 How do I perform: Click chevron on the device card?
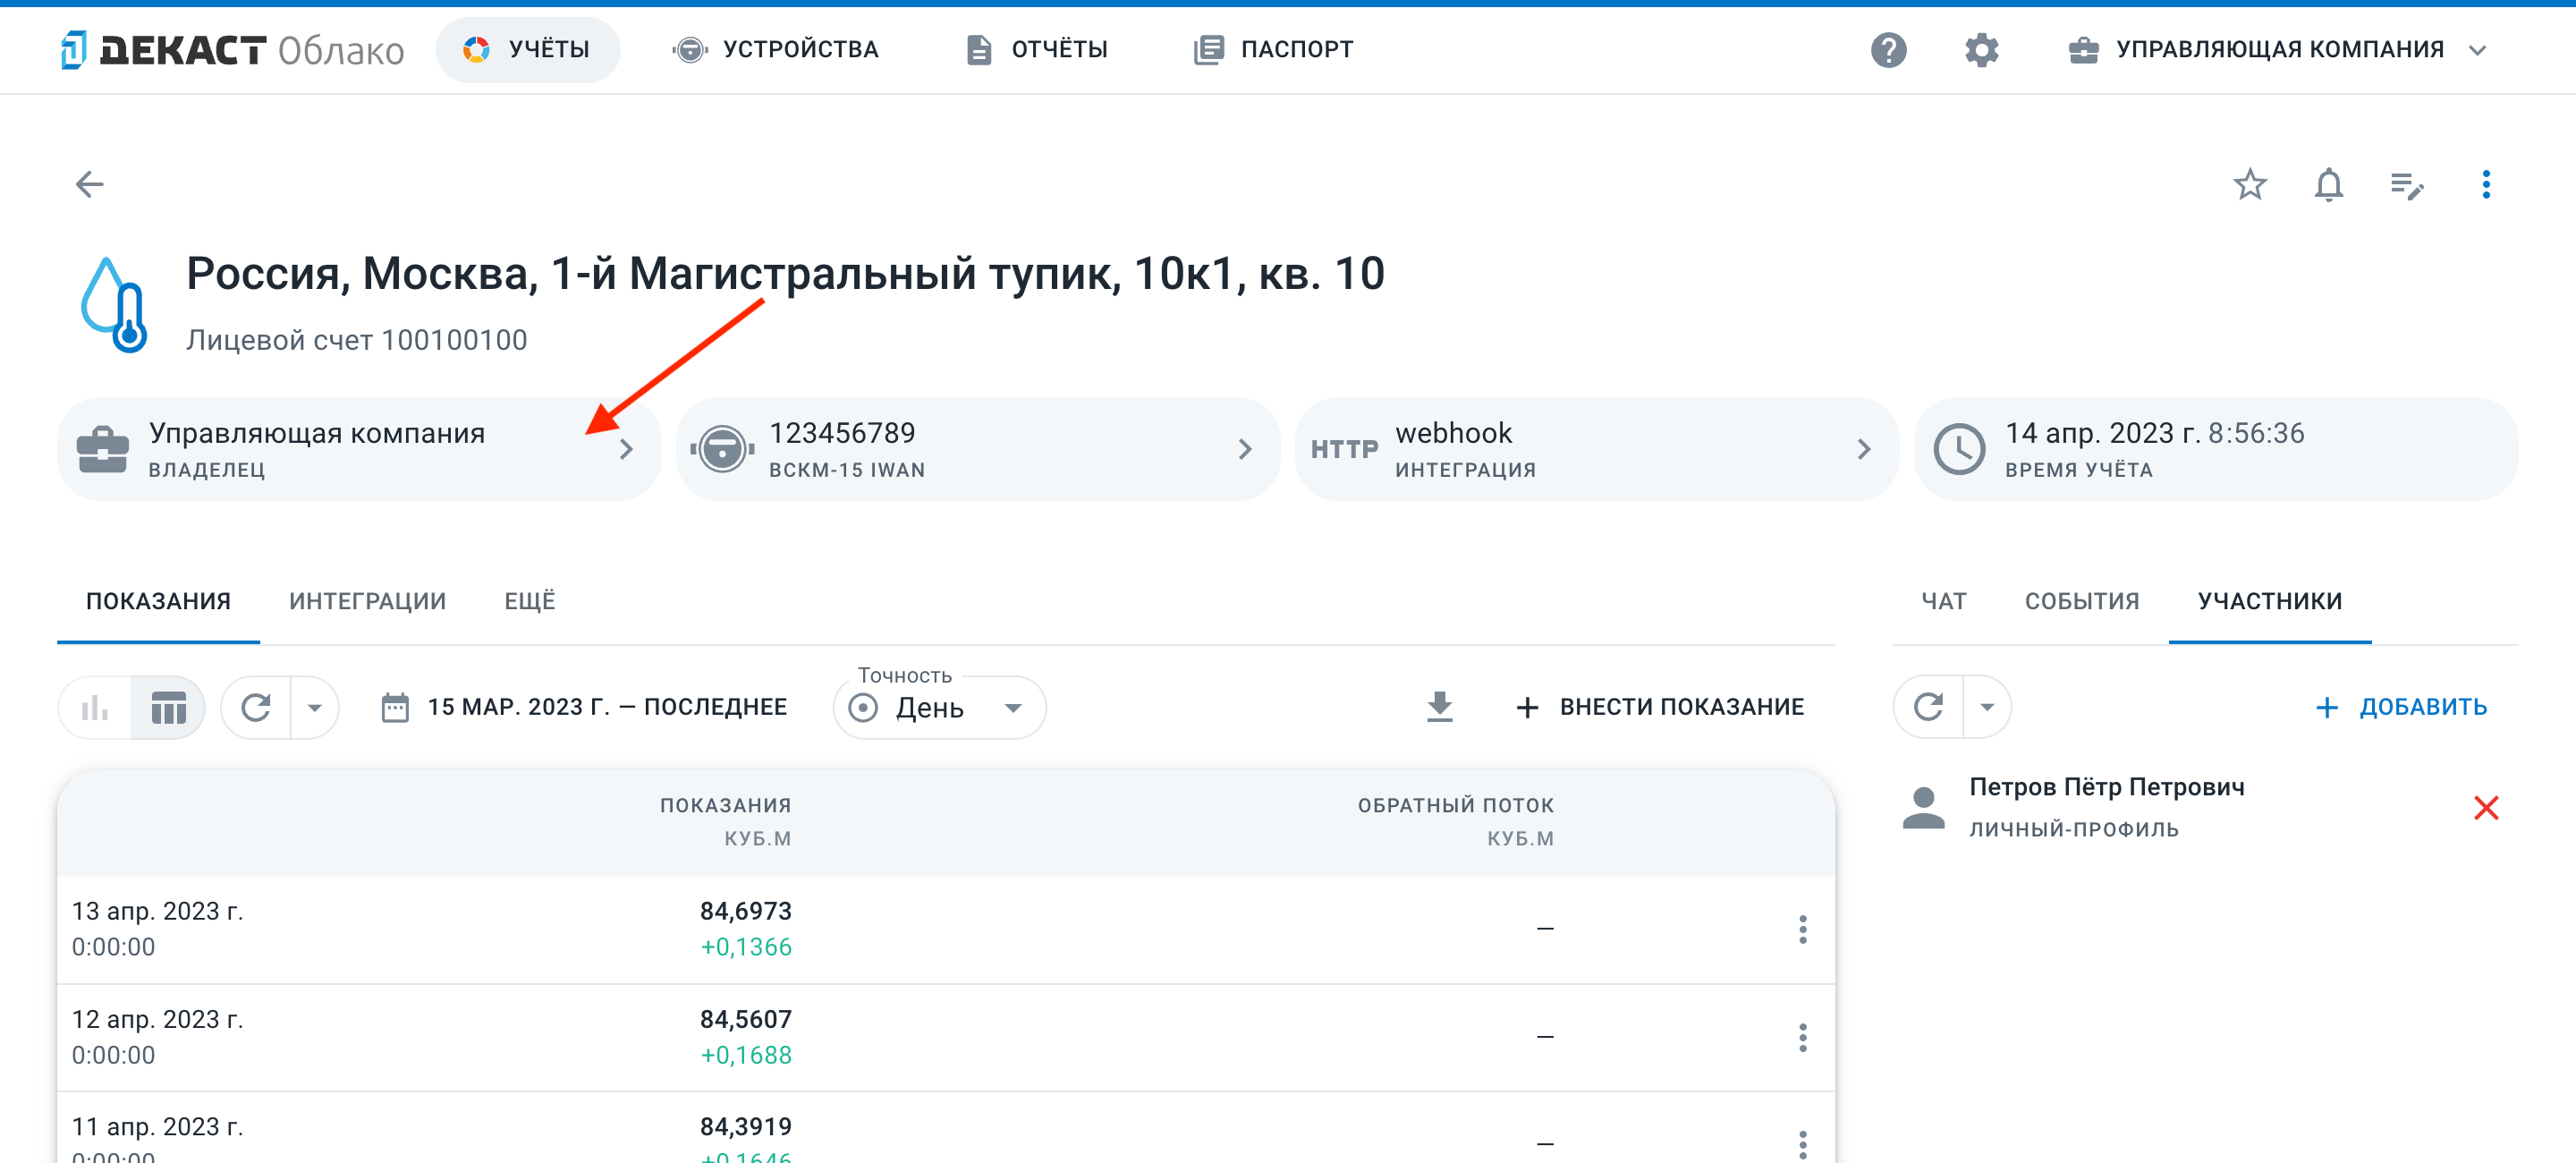1245,449
